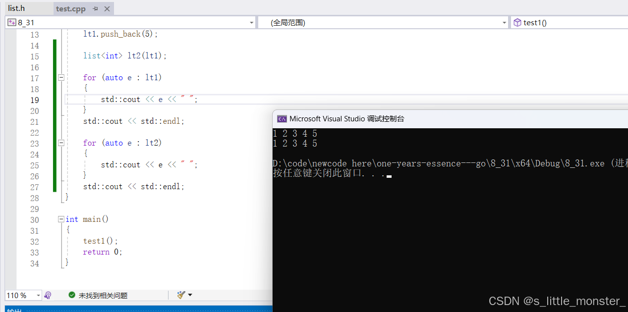Screen dimensions: 628x312
Task: Collapse the int main() function
Action: pos(61,219)
